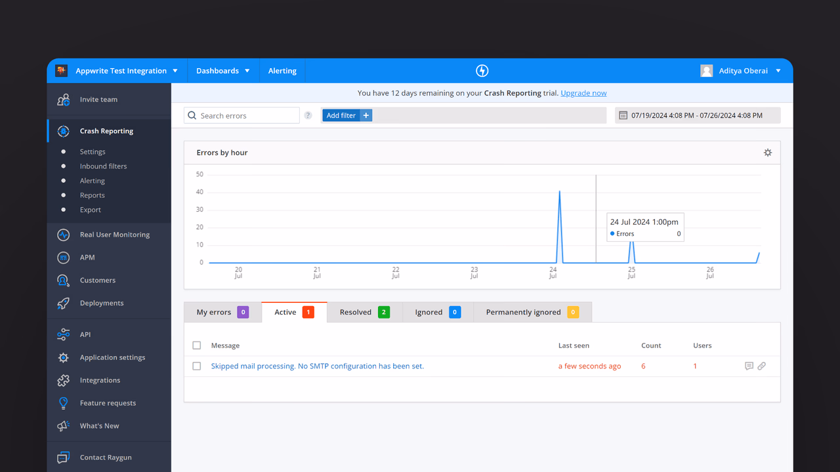This screenshot has width=840, height=472.
Task: Click the Deployments rocket icon
Action: tap(63, 304)
